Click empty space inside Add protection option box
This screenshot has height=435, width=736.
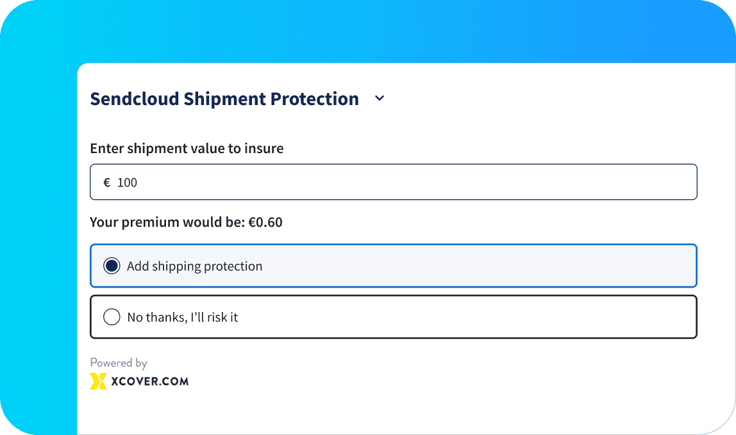(481, 266)
